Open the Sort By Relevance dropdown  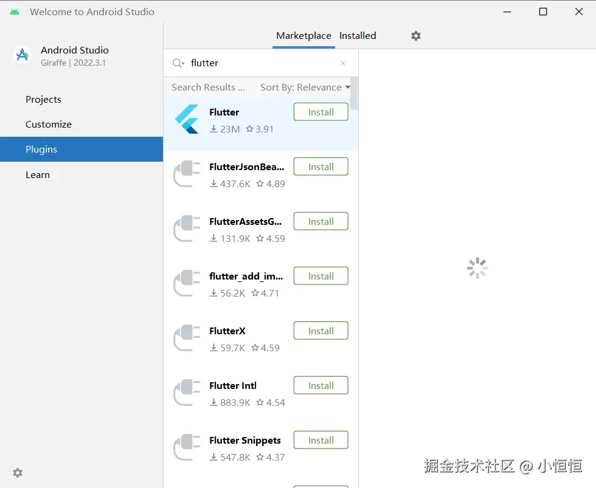pos(305,88)
